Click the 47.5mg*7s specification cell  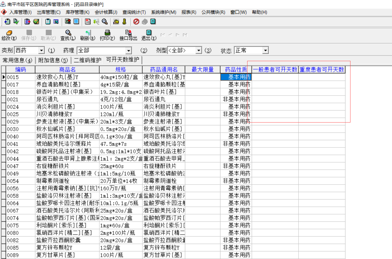(x=121, y=144)
